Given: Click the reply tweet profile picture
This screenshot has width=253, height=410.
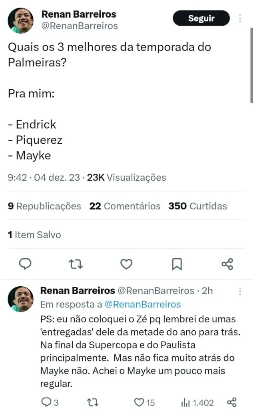Looking at the screenshot, I should tap(20, 299).
